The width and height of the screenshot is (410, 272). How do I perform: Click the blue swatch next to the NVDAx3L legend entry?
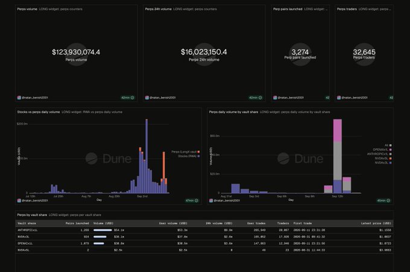391,163
